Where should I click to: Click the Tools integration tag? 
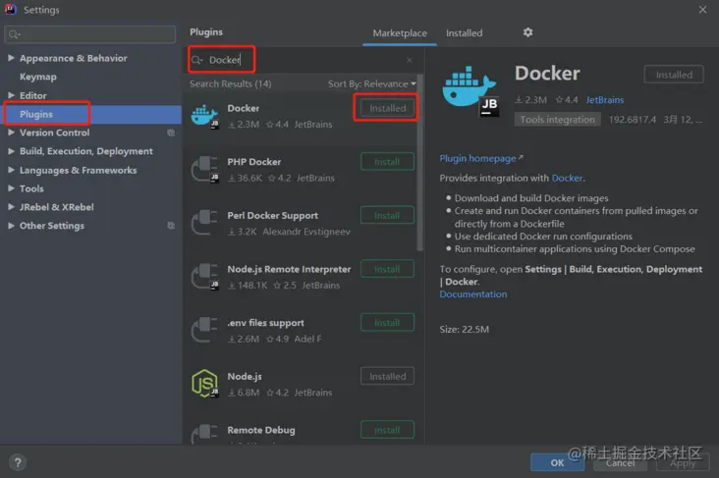click(557, 120)
